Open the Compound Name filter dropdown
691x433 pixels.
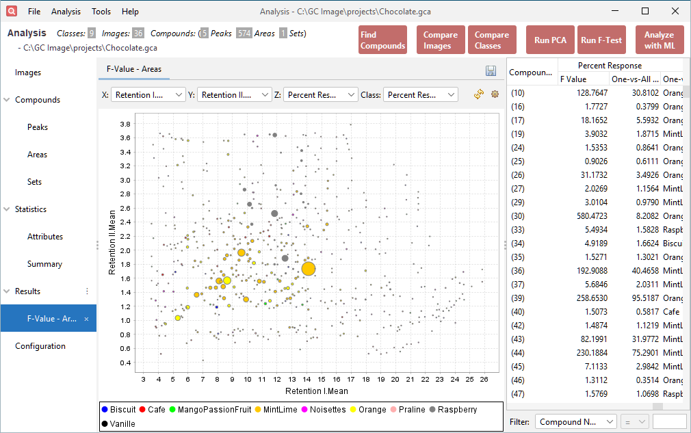(575, 421)
